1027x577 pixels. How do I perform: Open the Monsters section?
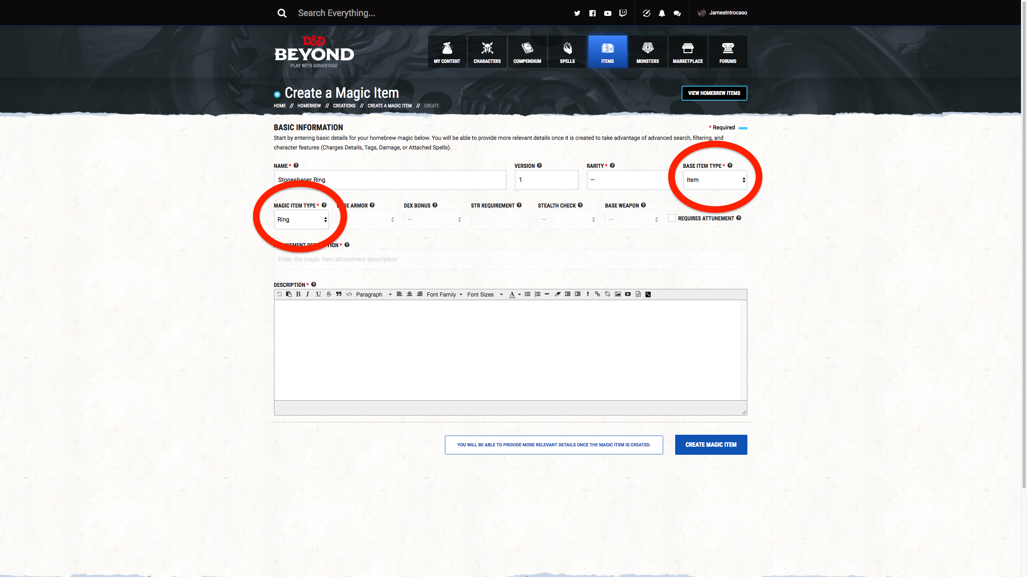[x=647, y=52]
